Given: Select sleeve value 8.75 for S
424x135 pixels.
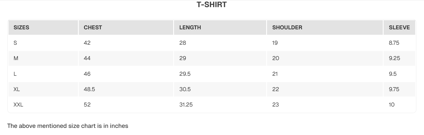Looking at the screenshot, I should click(x=394, y=43).
